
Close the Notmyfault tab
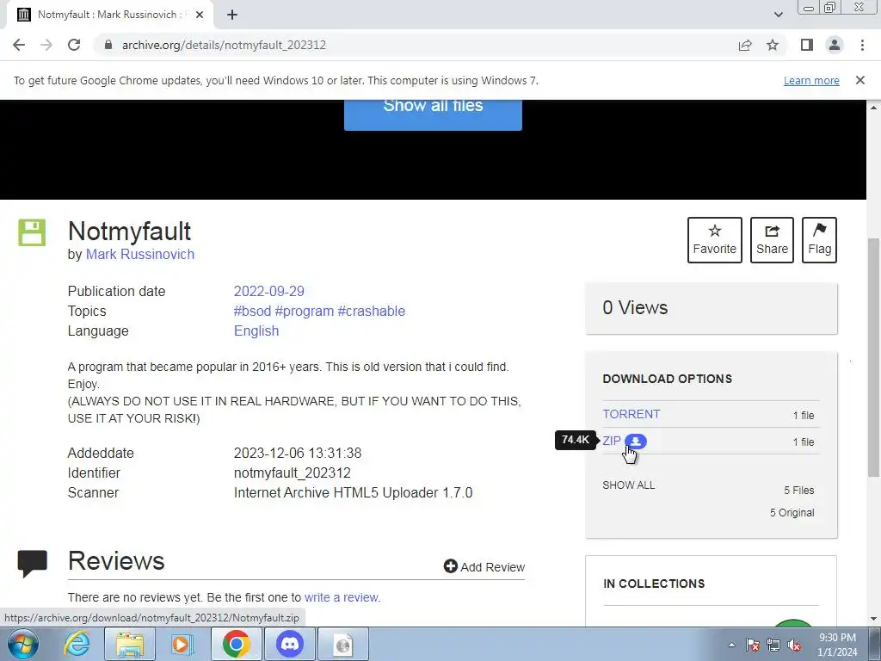199,15
